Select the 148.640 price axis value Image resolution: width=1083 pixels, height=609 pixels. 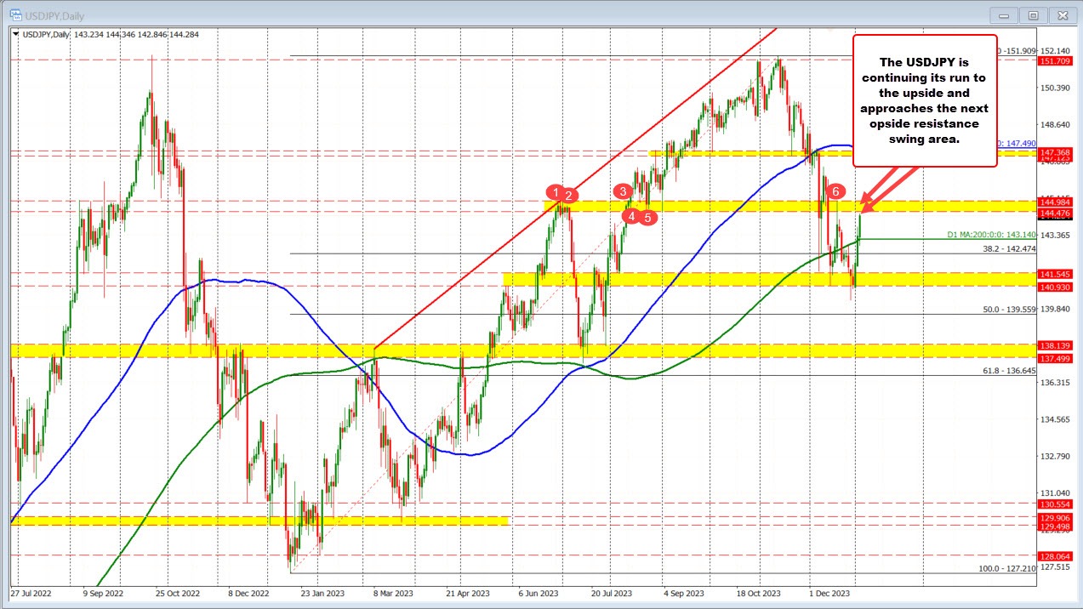coord(1054,124)
